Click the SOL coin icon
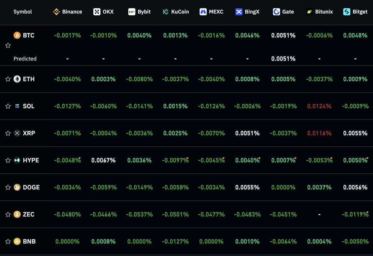 click(x=17, y=106)
